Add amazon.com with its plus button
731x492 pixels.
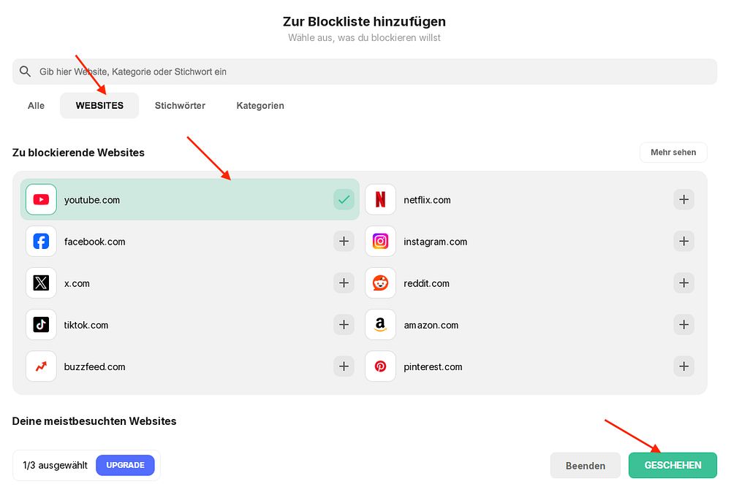point(684,324)
